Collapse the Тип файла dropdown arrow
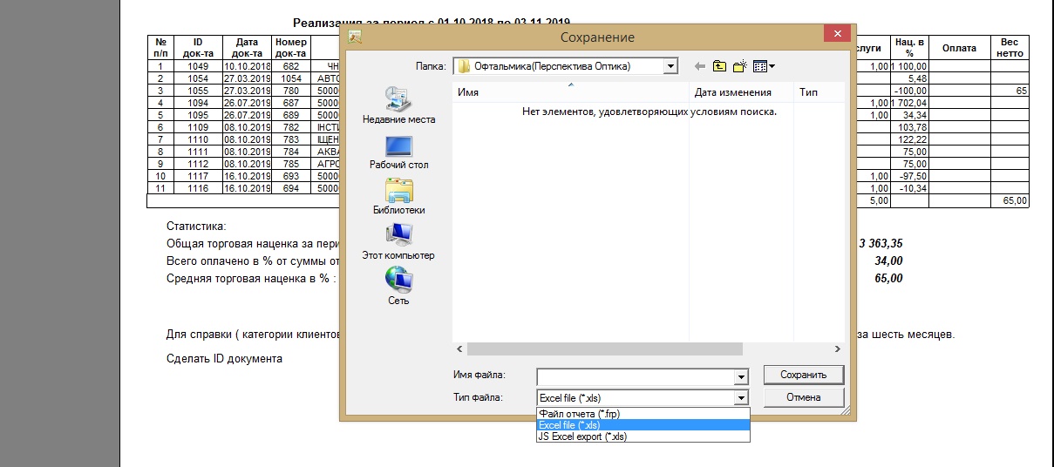This screenshot has height=467, width=1054. pos(741,398)
